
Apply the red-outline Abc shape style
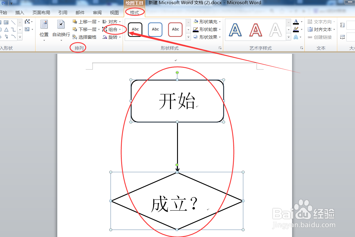tap(175, 29)
